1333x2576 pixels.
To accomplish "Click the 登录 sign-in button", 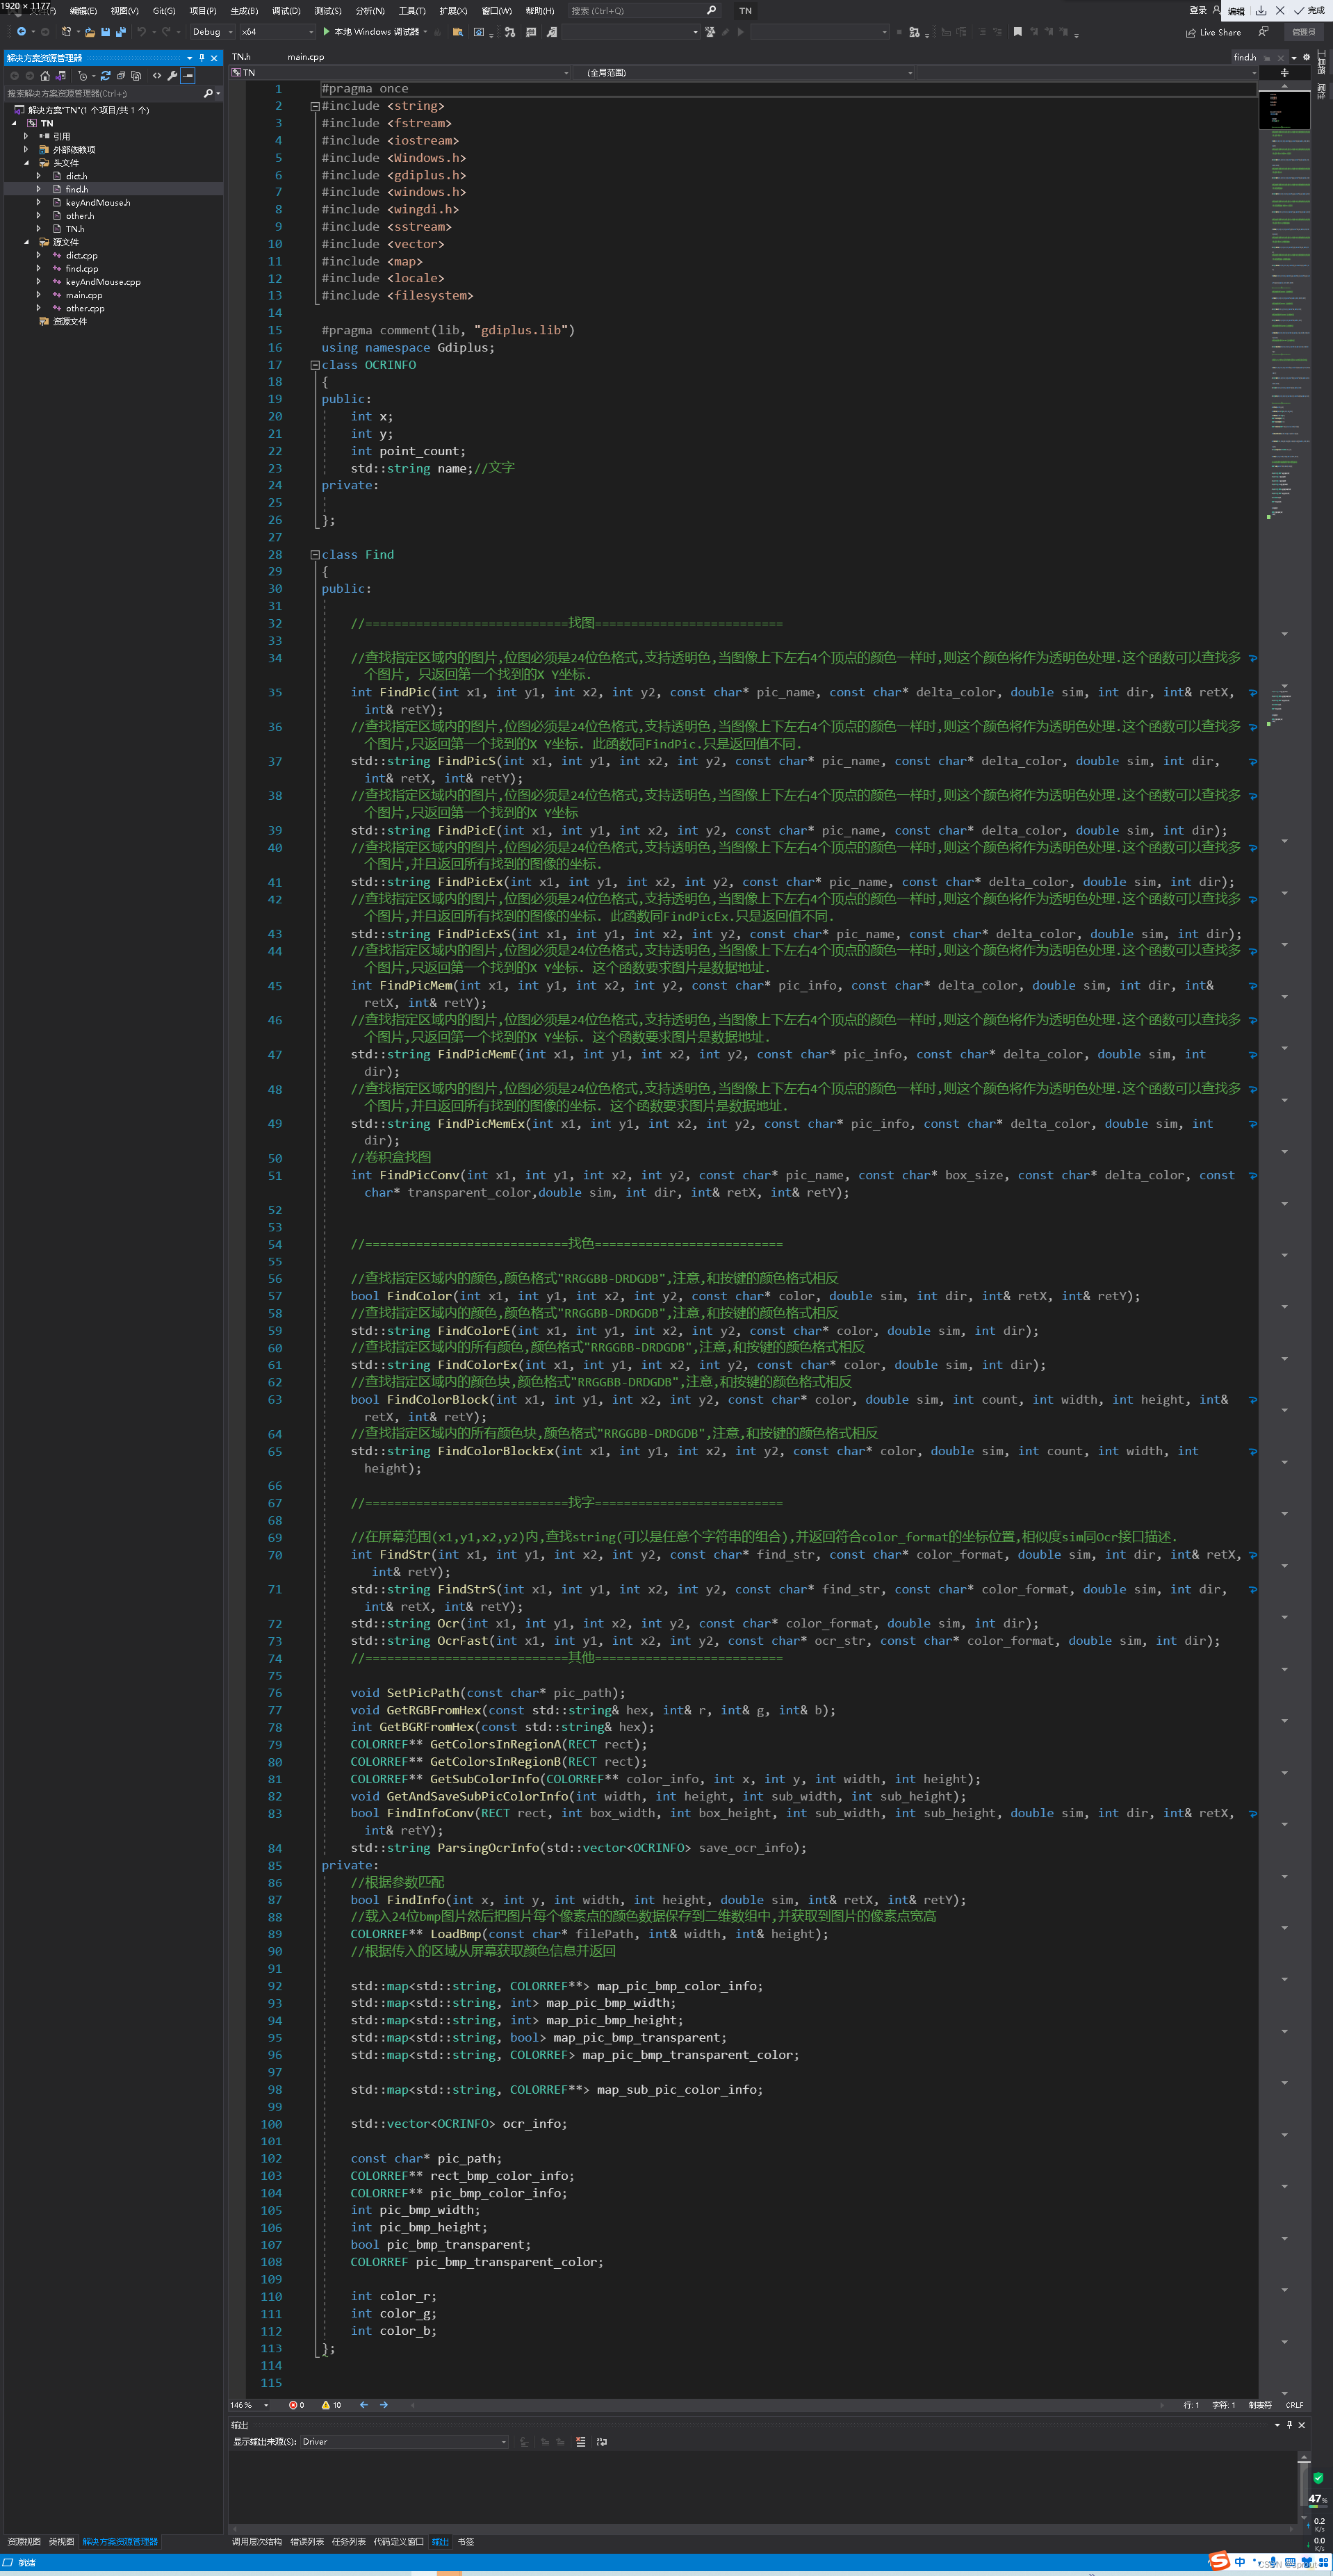I will (1197, 11).
